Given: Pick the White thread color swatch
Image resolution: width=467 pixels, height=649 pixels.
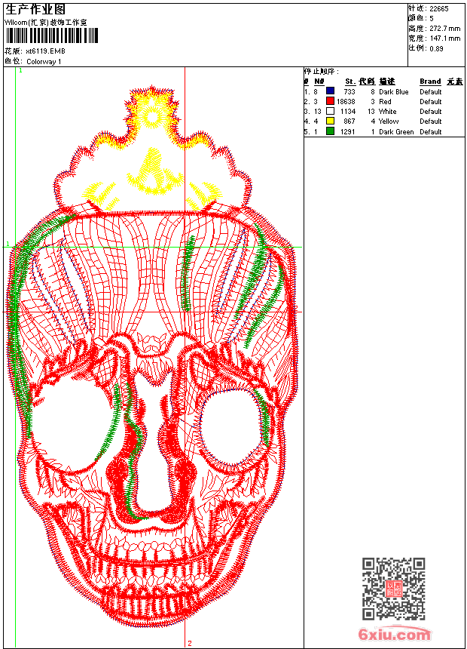Looking at the screenshot, I should coord(330,111).
